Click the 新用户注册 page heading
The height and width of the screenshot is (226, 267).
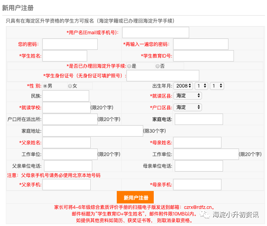[x=18, y=8]
